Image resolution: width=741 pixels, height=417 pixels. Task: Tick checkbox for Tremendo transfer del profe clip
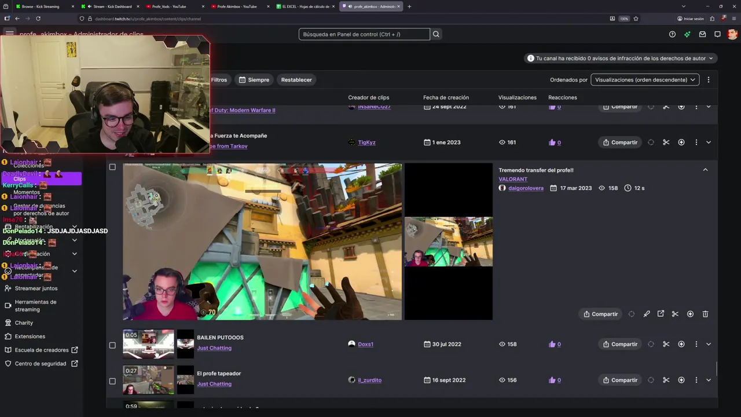(x=112, y=167)
